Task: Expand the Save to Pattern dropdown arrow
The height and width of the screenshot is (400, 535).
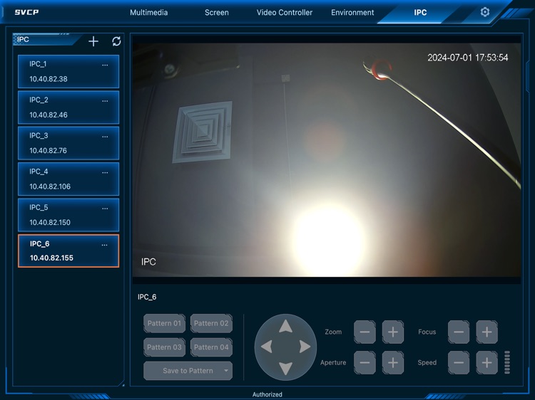Action: pyautogui.click(x=226, y=371)
